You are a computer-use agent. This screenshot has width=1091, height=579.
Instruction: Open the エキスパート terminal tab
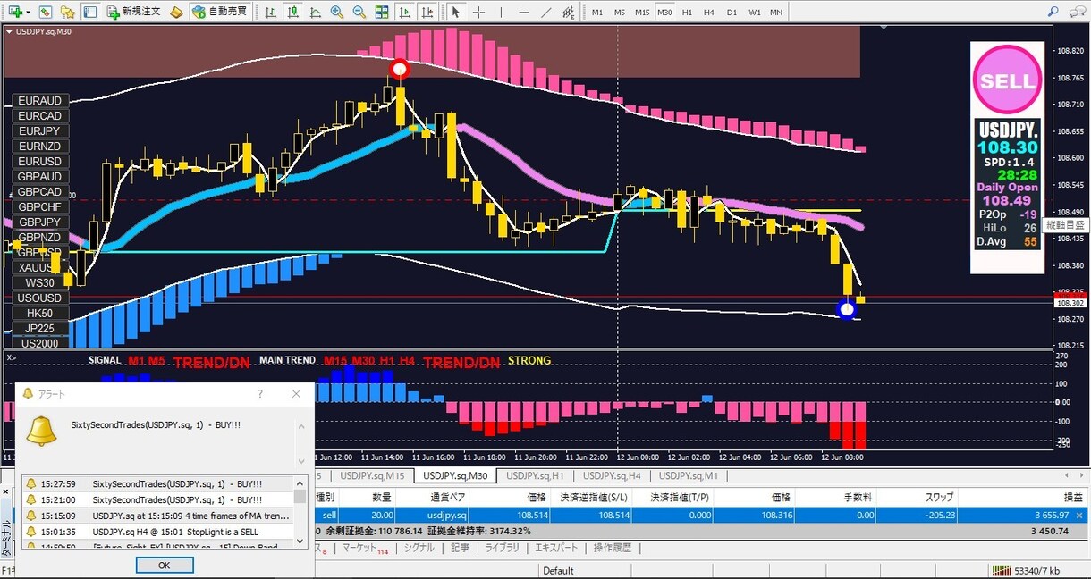click(x=556, y=548)
